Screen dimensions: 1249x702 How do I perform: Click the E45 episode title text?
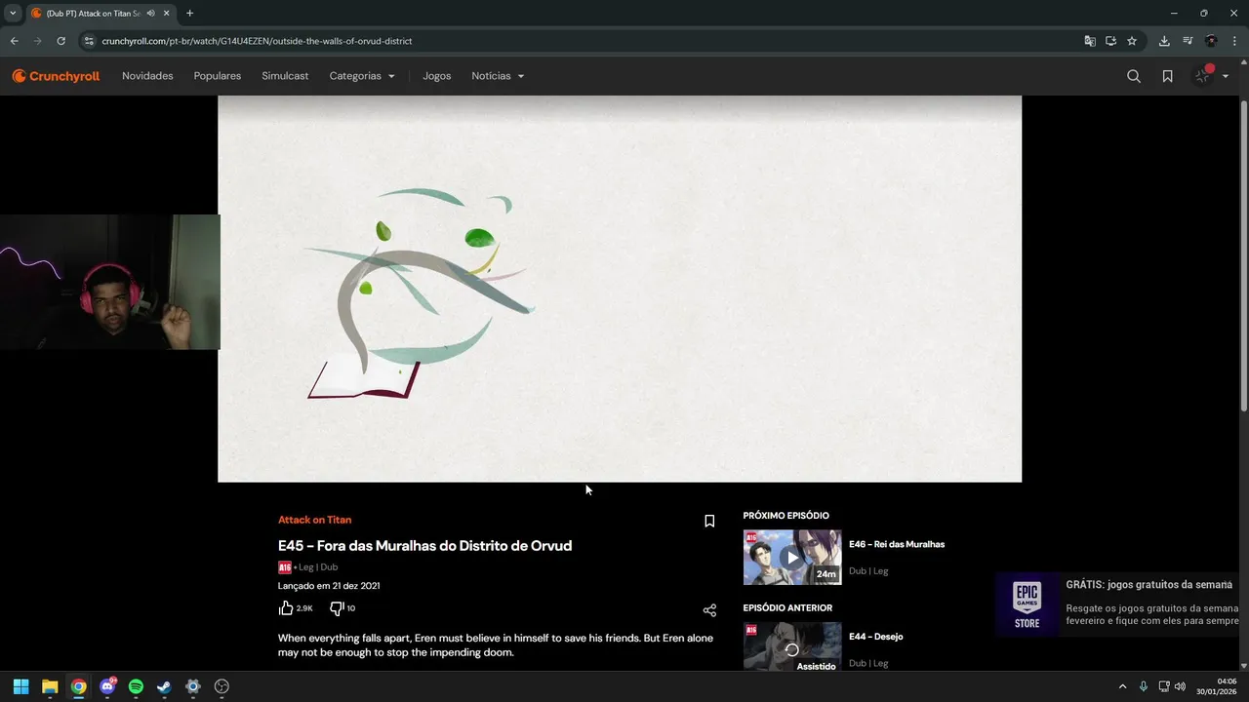click(424, 546)
